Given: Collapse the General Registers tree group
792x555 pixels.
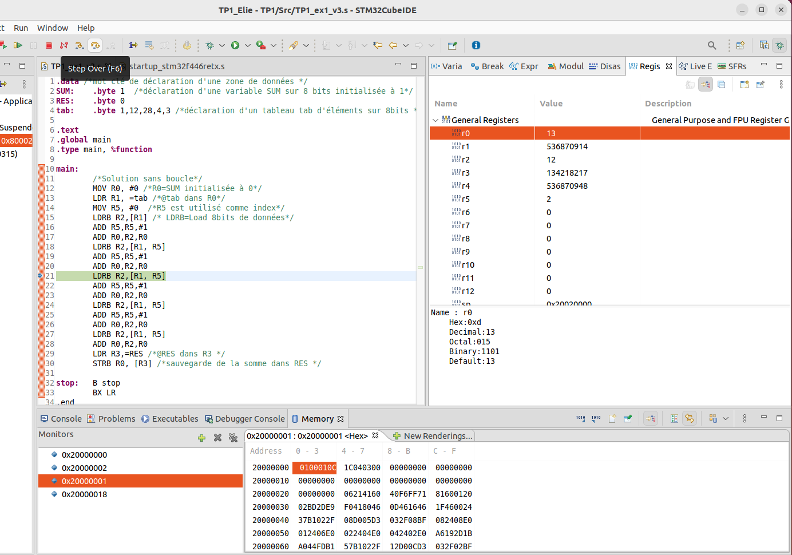Looking at the screenshot, I should pos(435,120).
